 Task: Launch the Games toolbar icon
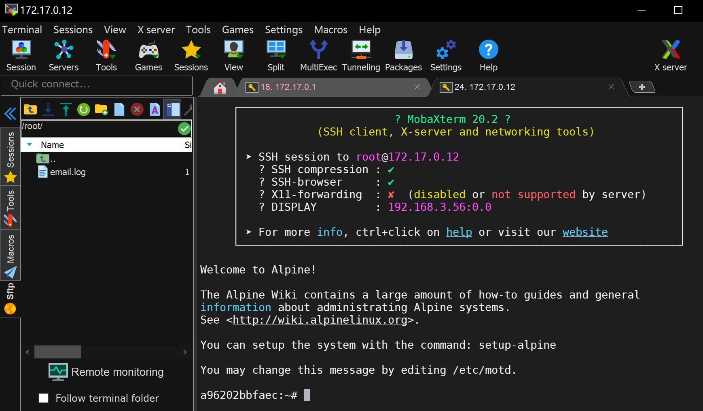[148, 56]
